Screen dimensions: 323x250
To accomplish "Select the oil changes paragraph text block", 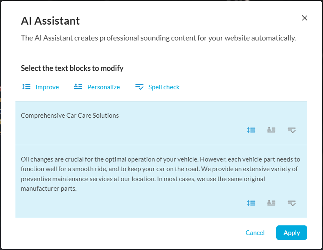I will pos(160,174).
